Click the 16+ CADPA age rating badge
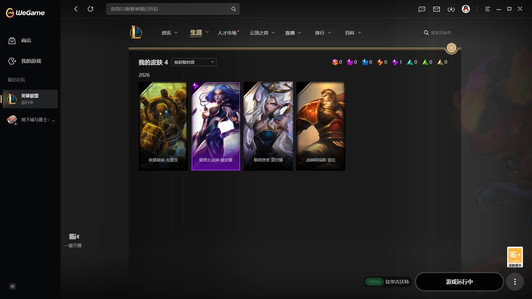The height and width of the screenshot is (299, 532). pos(515,257)
